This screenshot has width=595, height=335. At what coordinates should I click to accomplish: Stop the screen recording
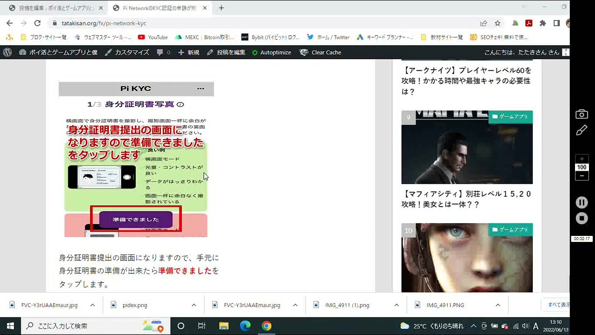(x=582, y=218)
